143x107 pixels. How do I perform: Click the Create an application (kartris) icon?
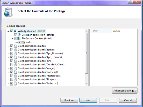pyautogui.click(x=19, y=35)
